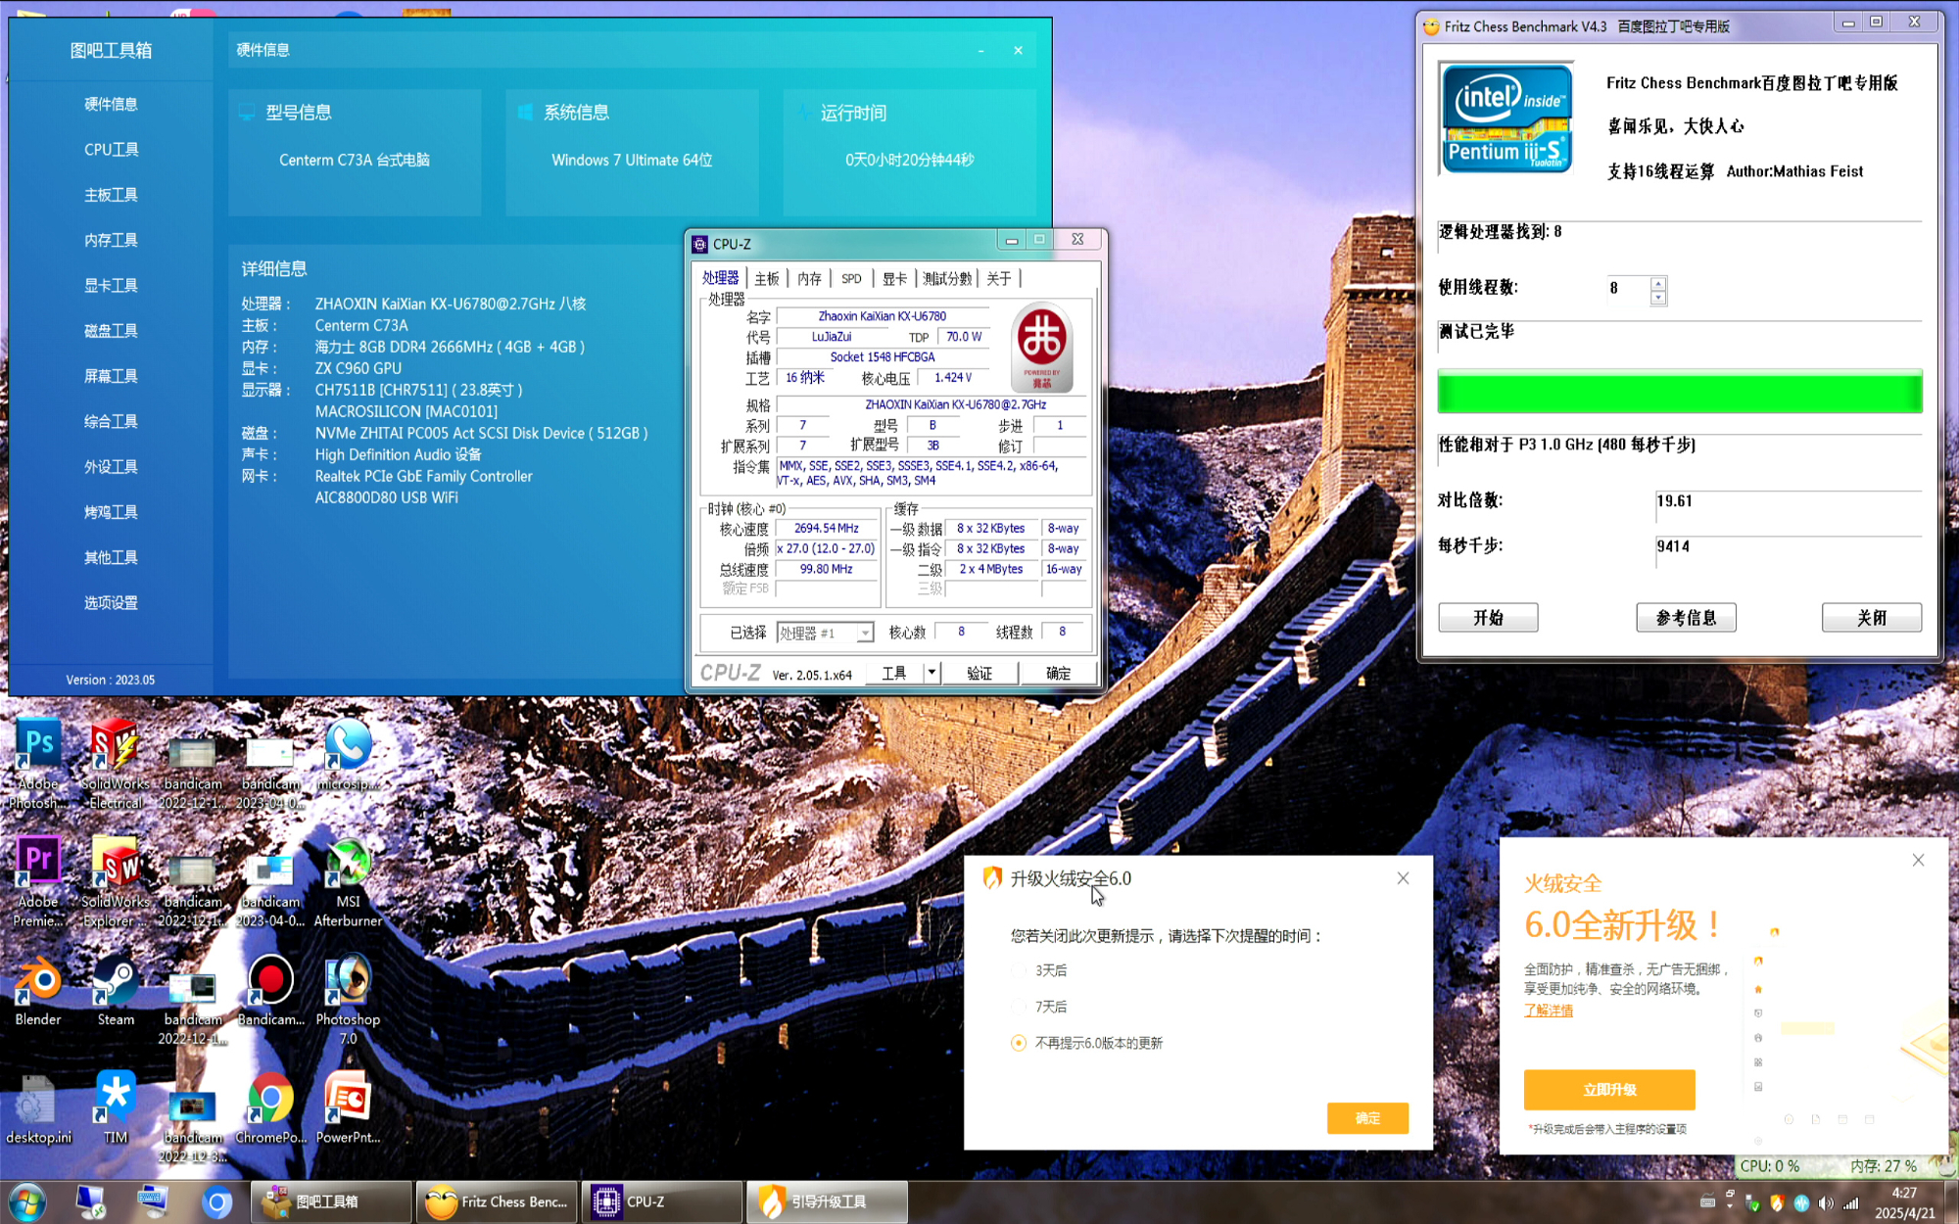This screenshot has height=1224, width=1959.
Task: Open 烤鸡工具 in toolbox sidebar
Action: pos(111,512)
